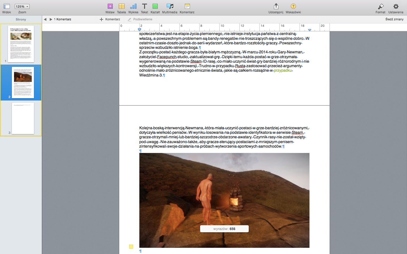Click the Komentarz toolbar icon

tap(187, 6)
